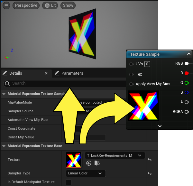The image size is (193, 186).
Task: Collapse Material Expression Texture Sample section
Action: (x=4, y=94)
